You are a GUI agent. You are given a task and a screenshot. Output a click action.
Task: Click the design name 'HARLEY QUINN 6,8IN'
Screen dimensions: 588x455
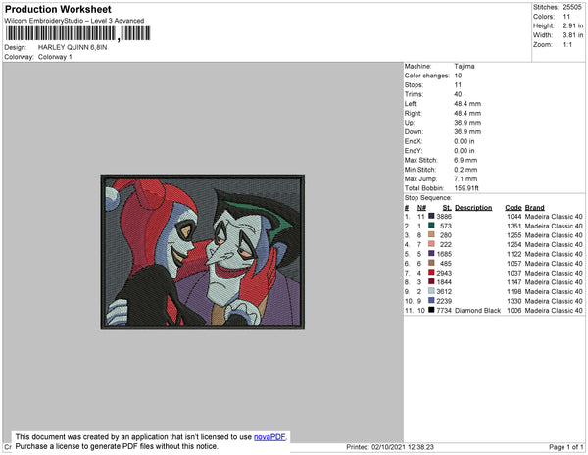tap(73, 48)
